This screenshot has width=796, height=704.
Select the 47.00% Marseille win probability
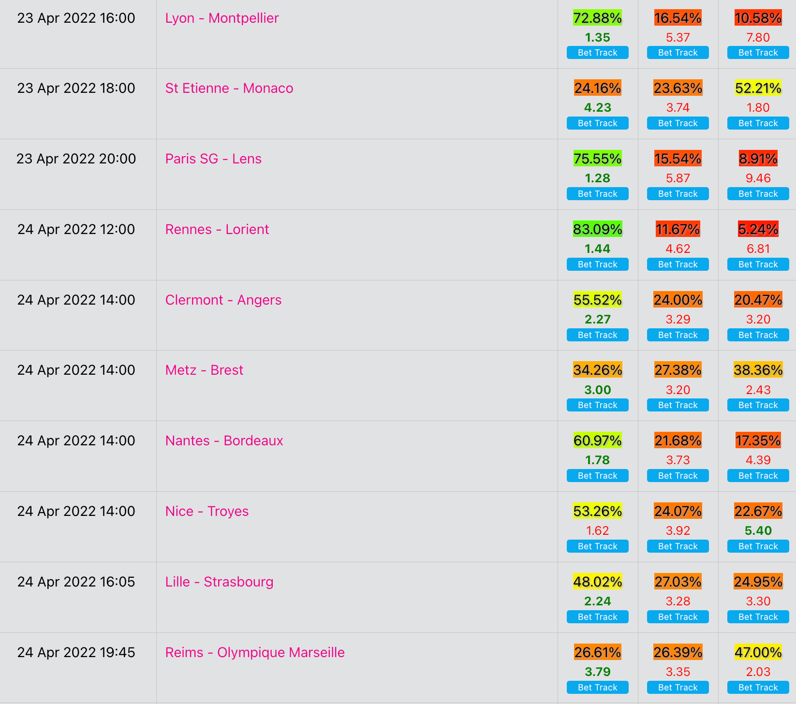[758, 652]
